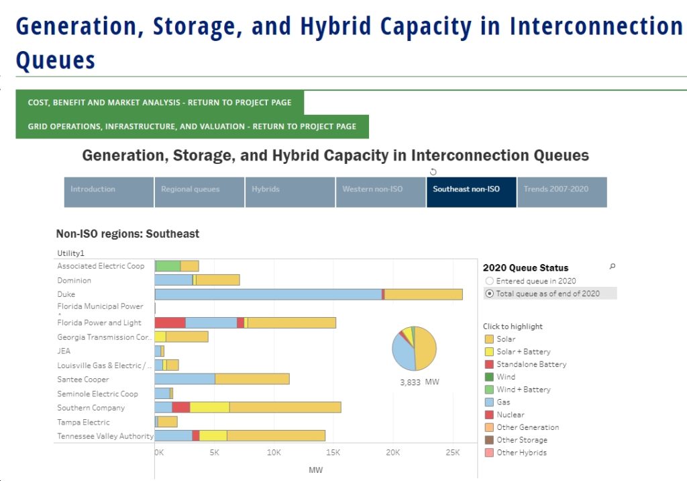Highlight Nuclear legend swatch
The image size is (687, 481).
(x=489, y=414)
